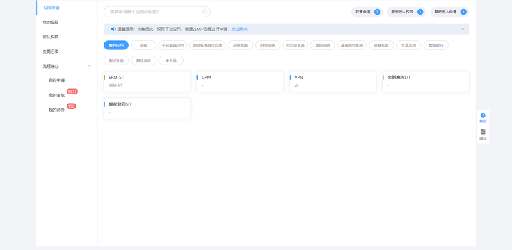512x250 pixels.
Task: Select the 财经标准岗位应用 category filter
Action: pos(207,45)
